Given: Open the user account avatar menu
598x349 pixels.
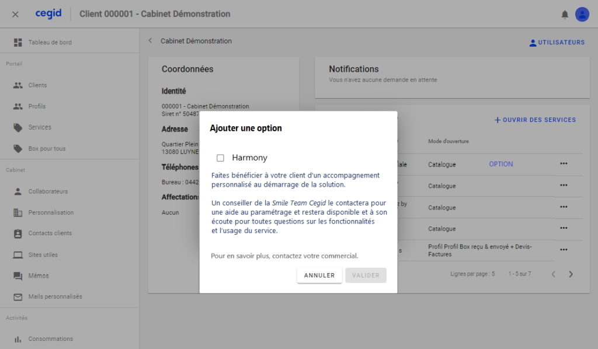Looking at the screenshot, I should (x=582, y=15).
